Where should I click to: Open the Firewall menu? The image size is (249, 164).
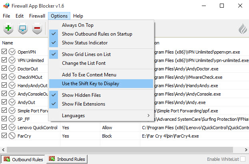[x=37, y=16]
